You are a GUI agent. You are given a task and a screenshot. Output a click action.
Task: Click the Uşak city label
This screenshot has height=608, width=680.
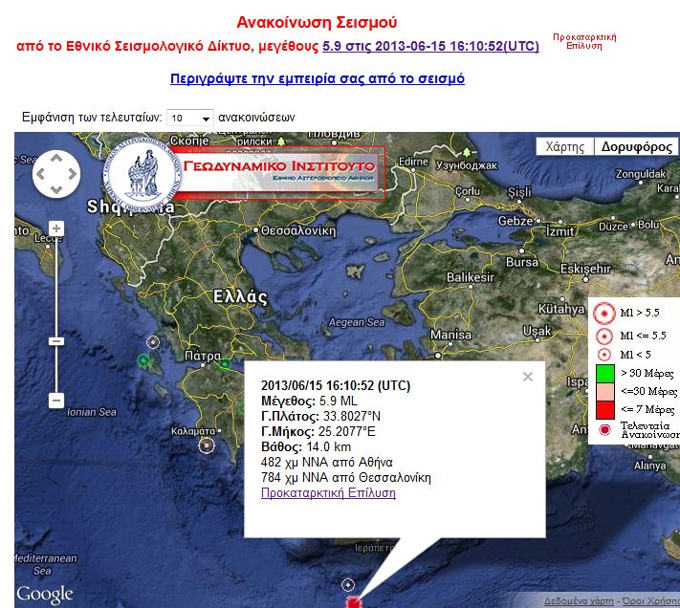tap(537, 331)
